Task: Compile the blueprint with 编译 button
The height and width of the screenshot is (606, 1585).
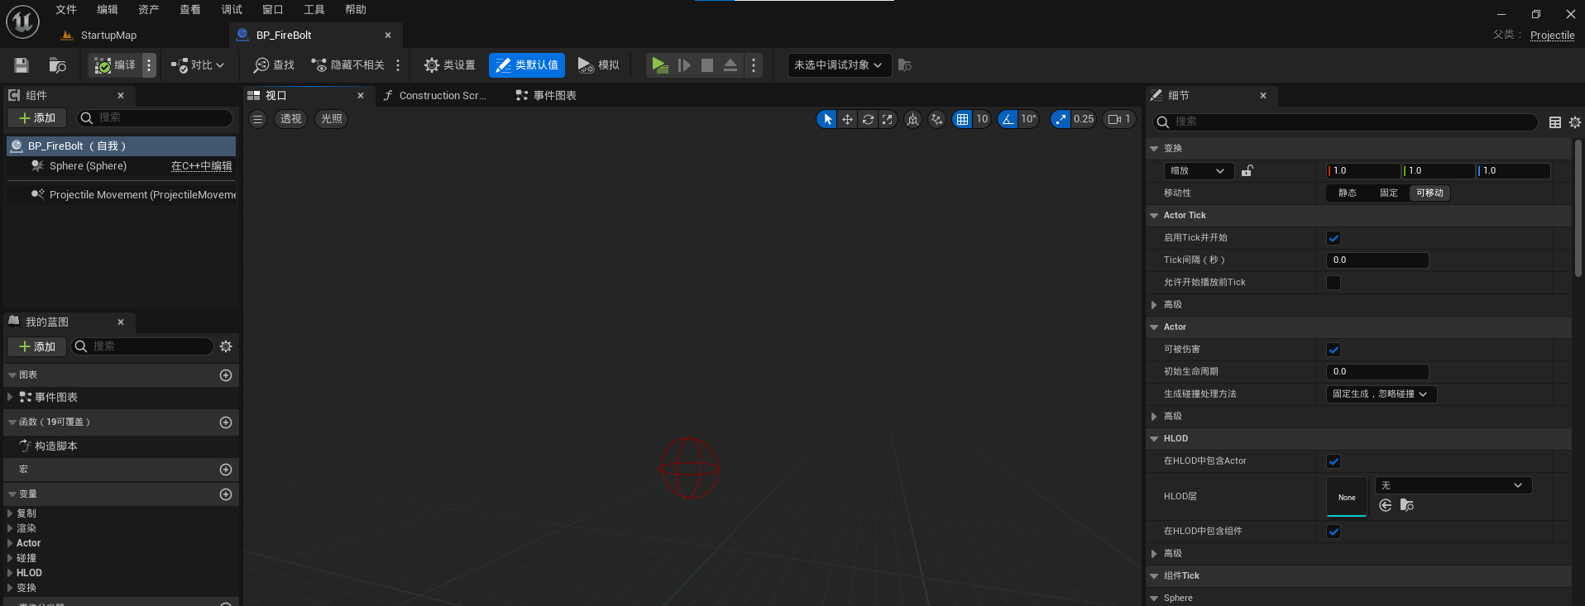Action: (x=115, y=65)
